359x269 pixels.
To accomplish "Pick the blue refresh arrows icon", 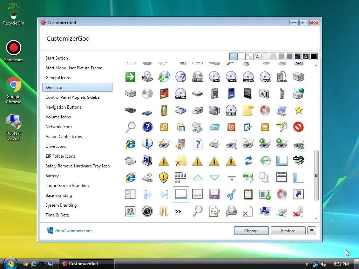I will coord(248,160).
